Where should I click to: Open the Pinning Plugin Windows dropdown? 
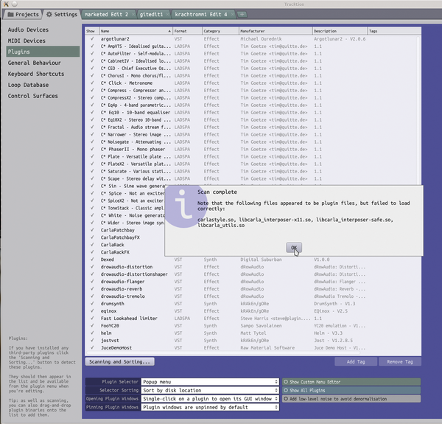click(x=210, y=407)
